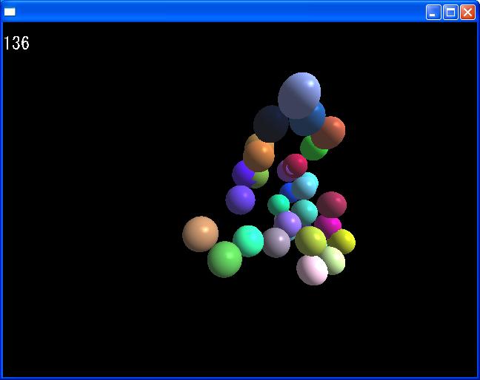Viewport: 480px width, 380px height.
Task: Click the tan sphere at far left
Action: pos(201,234)
